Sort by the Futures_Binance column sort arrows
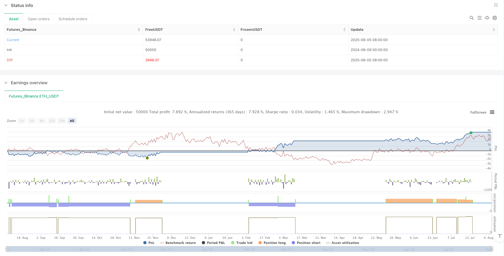The width and height of the screenshot is (504, 256). pyautogui.click(x=139, y=30)
